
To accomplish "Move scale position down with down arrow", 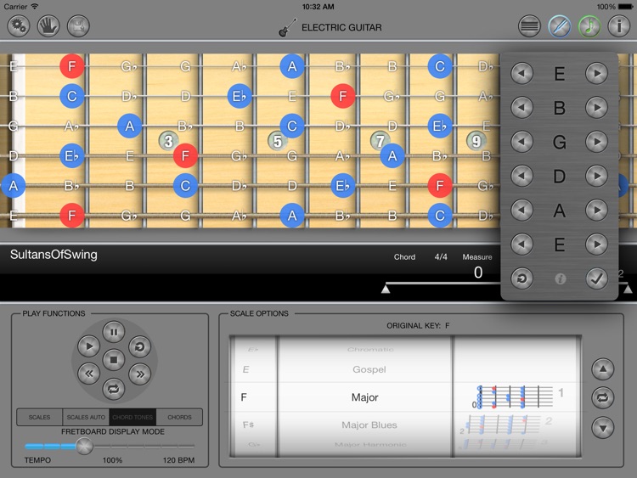I will (x=603, y=427).
